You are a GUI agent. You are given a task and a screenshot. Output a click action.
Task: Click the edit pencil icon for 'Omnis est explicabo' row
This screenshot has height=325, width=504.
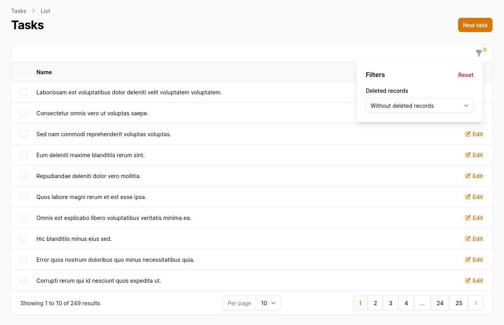click(468, 218)
